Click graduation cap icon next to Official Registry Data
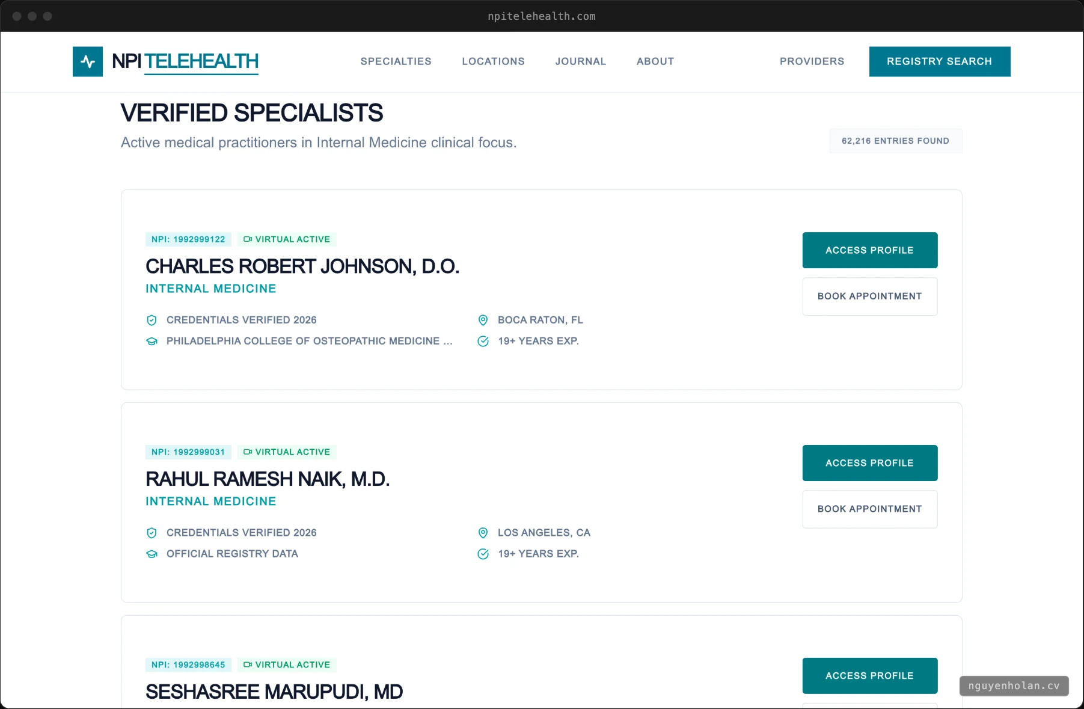Image resolution: width=1084 pixels, height=709 pixels. pos(152,554)
